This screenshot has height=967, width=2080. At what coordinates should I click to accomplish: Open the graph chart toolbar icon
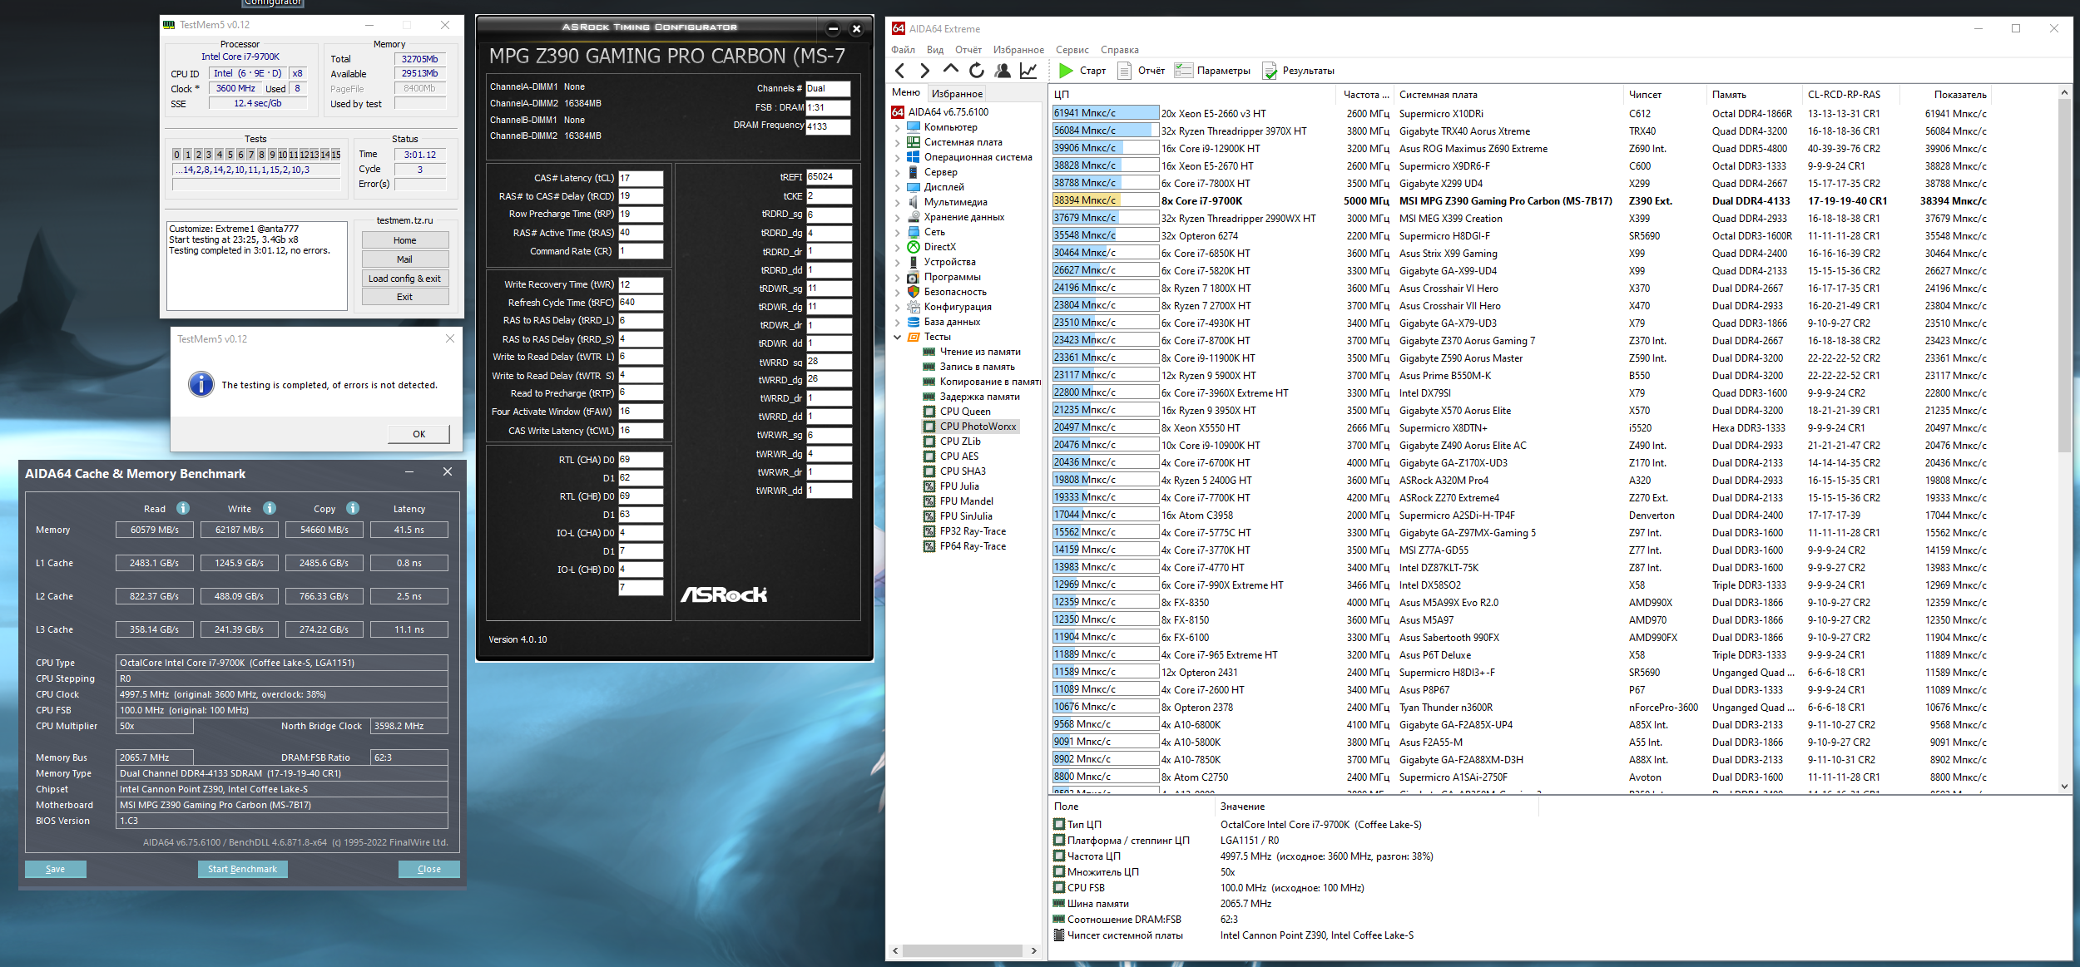[x=1028, y=71]
